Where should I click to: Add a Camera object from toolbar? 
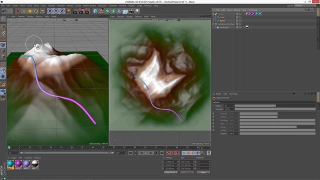[x=131, y=11]
